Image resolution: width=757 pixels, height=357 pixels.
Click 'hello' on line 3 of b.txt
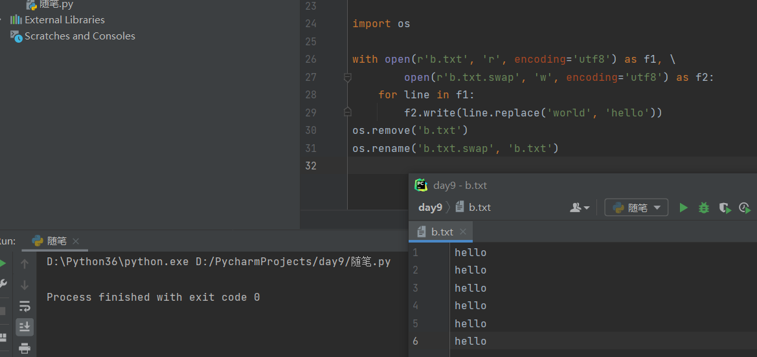470,288
